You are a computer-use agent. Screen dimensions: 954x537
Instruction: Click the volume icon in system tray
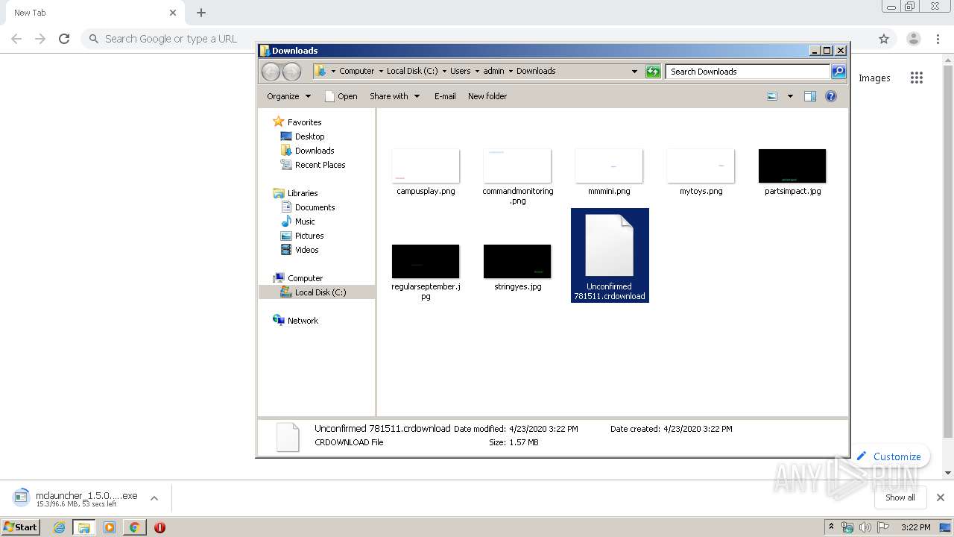pos(865,527)
